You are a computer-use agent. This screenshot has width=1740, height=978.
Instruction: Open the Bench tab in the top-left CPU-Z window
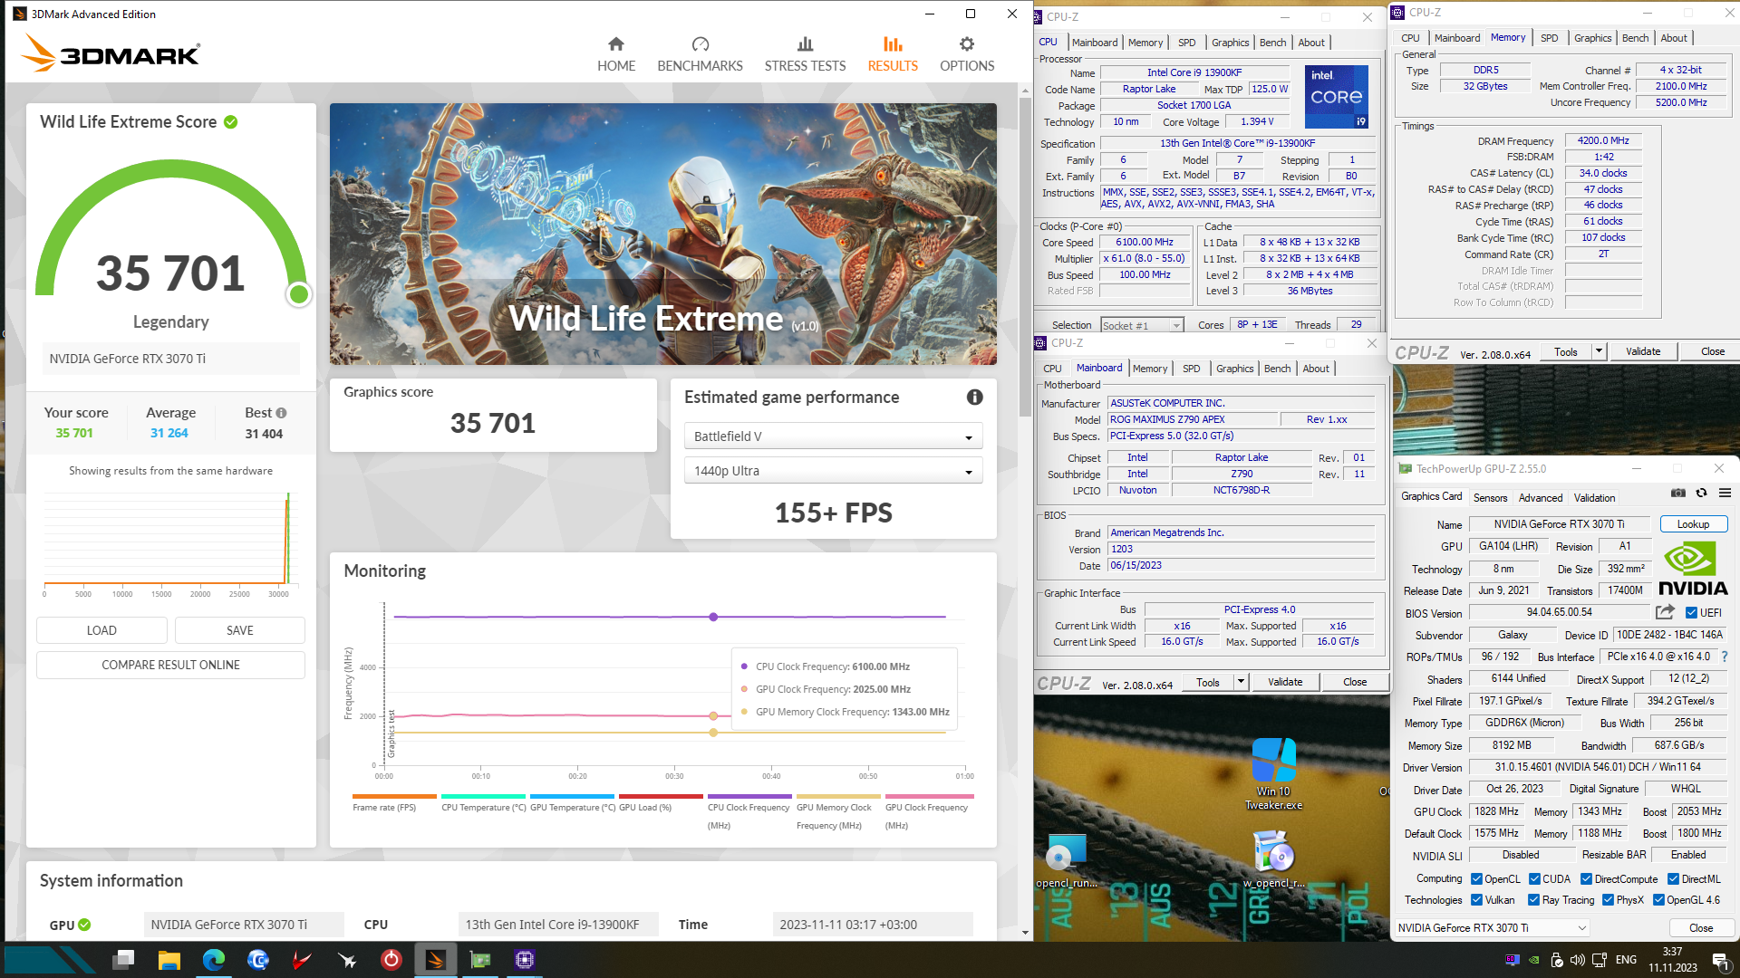tap(1272, 43)
